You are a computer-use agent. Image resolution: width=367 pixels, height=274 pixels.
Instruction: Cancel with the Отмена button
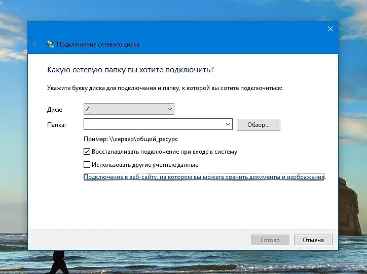click(x=313, y=240)
